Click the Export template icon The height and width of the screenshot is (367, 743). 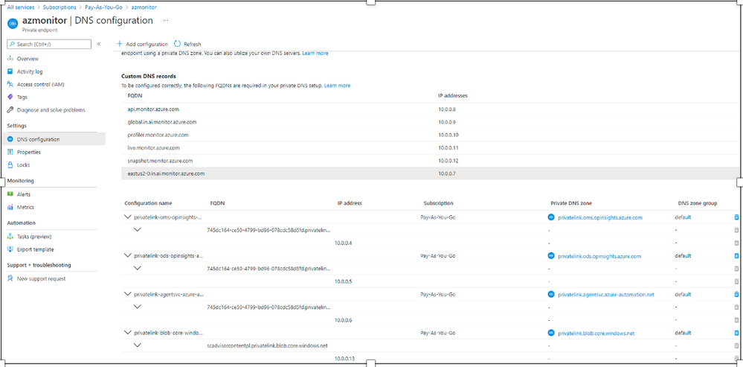point(10,249)
